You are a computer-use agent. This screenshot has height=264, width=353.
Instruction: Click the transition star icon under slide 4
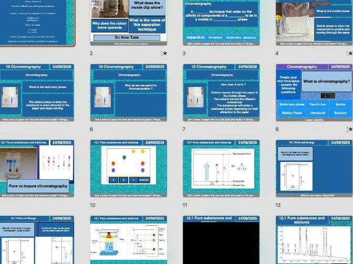(x=350, y=53)
